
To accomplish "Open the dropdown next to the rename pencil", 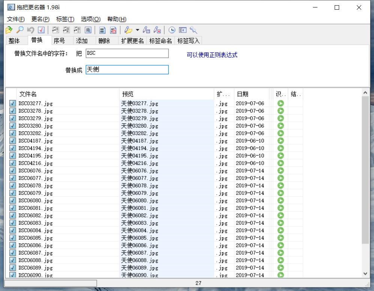I will (138, 30).
